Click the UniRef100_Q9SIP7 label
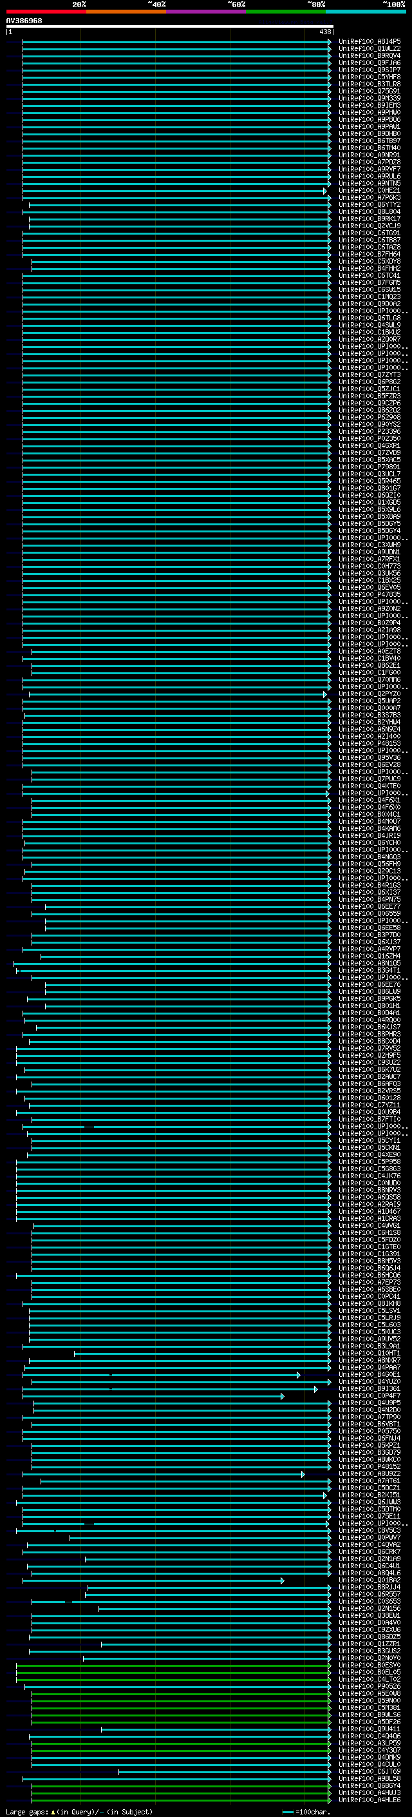 point(369,70)
